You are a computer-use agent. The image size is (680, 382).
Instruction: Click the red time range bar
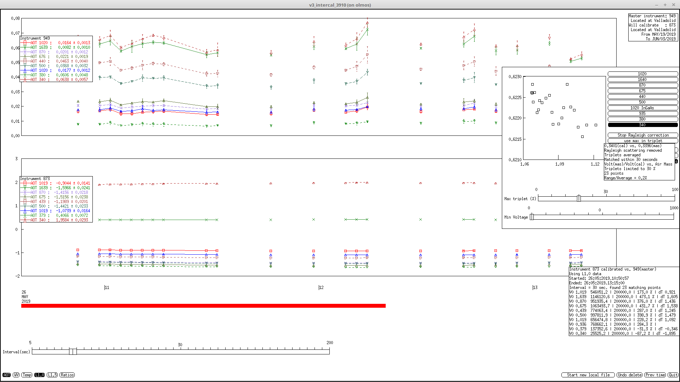pyautogui.click(x=203, y=306)
